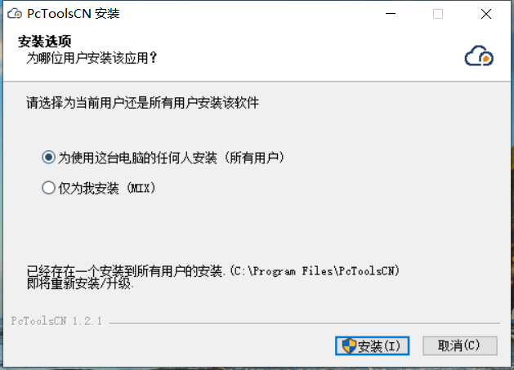Click the 安装选项 header title
Screen dimensions: 514x370
click(45, 42)
